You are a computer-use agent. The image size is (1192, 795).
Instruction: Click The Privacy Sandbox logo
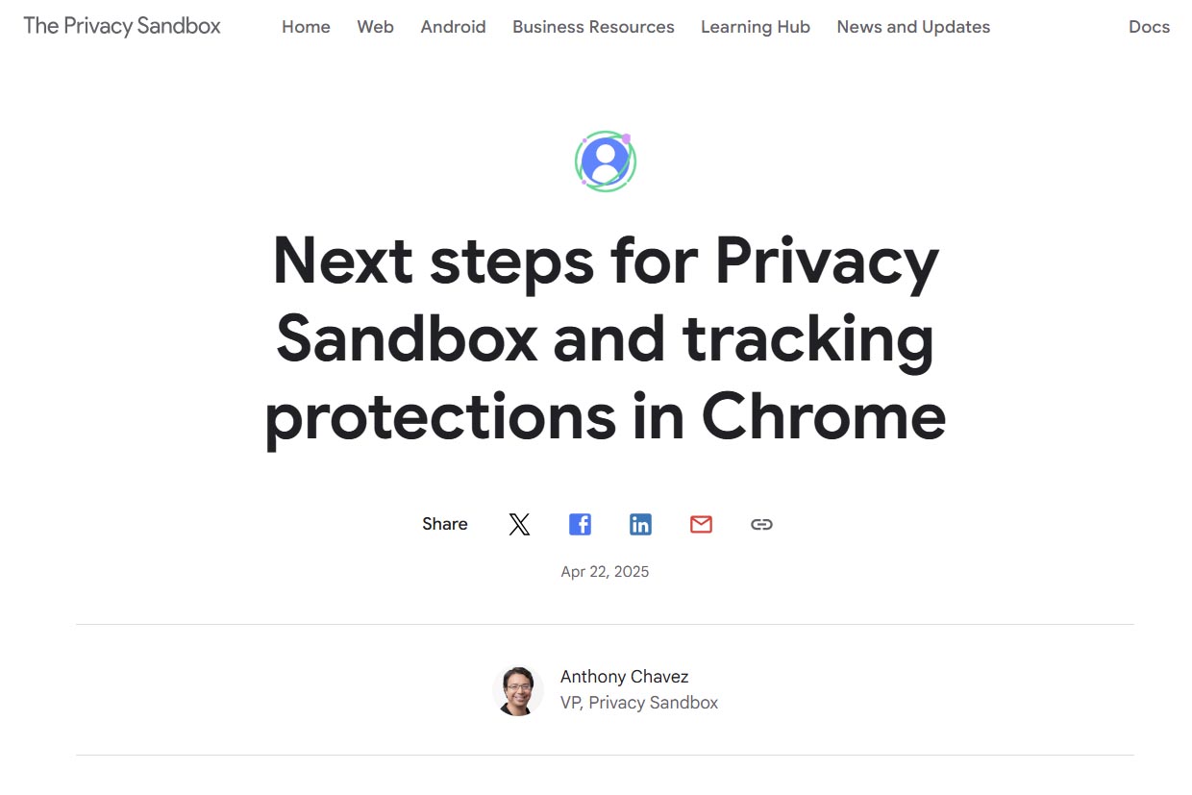coord(122,26)
